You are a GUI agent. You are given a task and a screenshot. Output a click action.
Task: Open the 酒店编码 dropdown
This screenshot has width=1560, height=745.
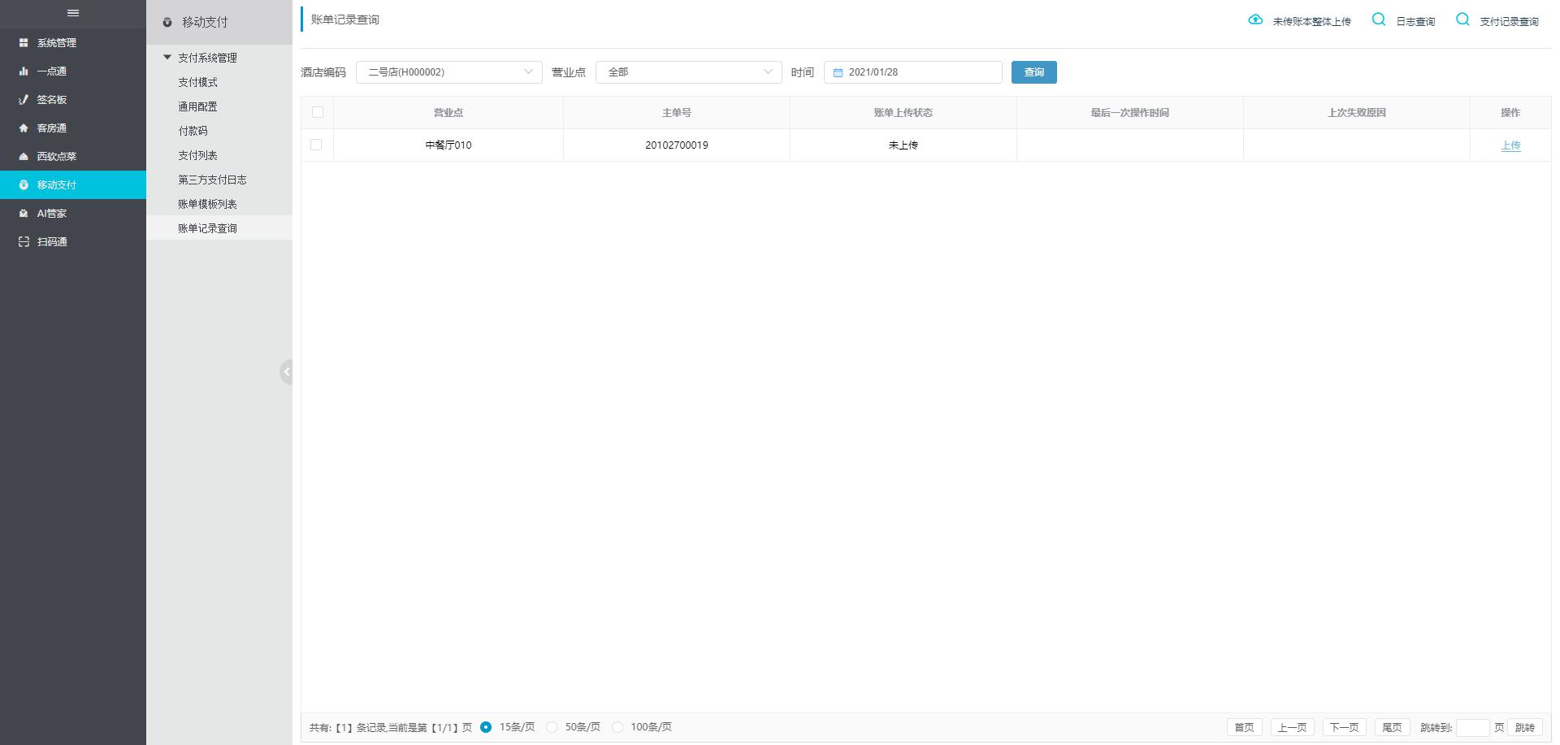pos(449,72)
